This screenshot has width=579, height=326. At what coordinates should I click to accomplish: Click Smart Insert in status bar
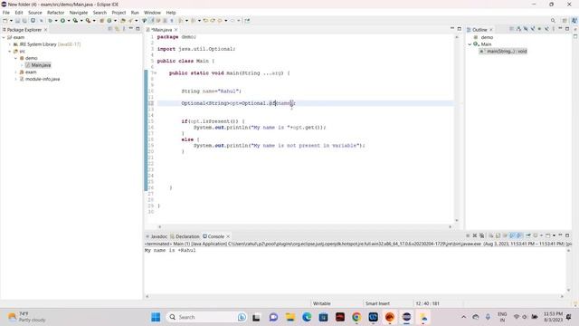point(377,303)
